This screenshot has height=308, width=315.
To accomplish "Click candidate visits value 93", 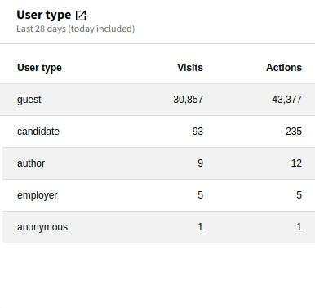I will click(197, 132).
